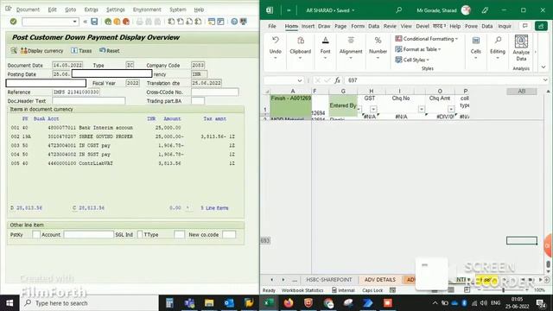Image resolution: width=553 pixels, height=311 pixels.
Task: Open the Excel Insert ribbon tab
Action: coord(308,26)
